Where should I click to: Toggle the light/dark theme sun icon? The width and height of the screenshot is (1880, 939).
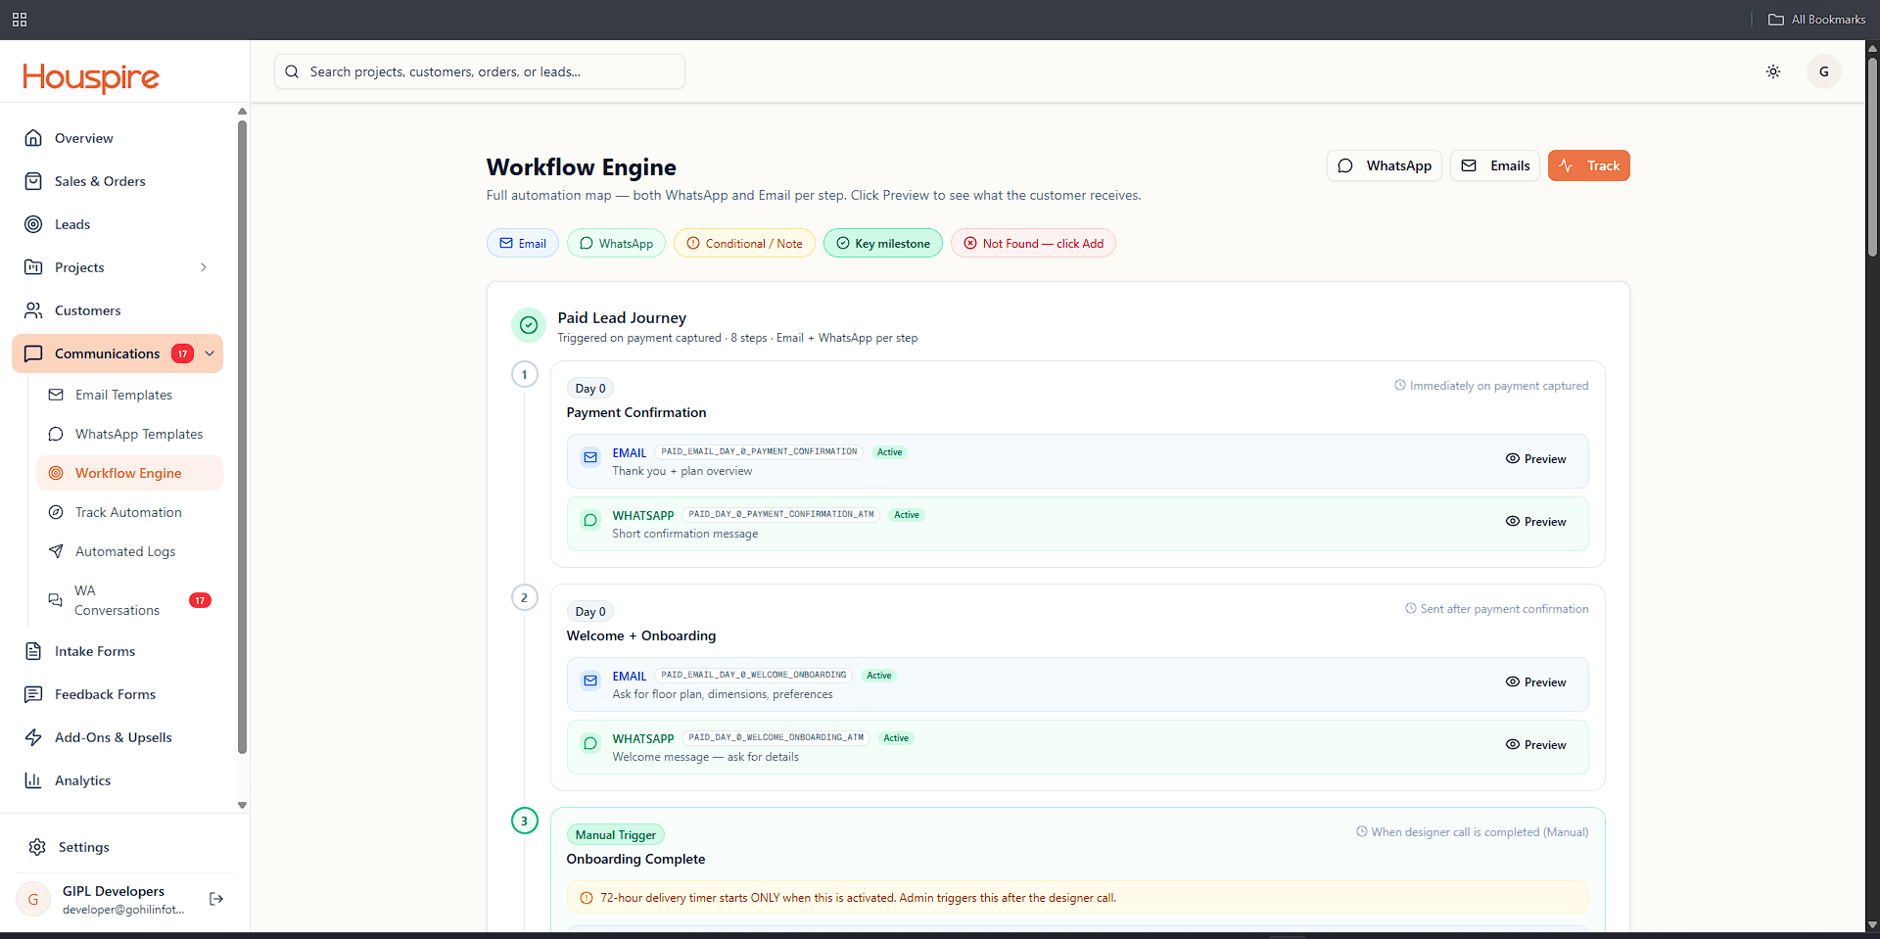(1773, 71)
